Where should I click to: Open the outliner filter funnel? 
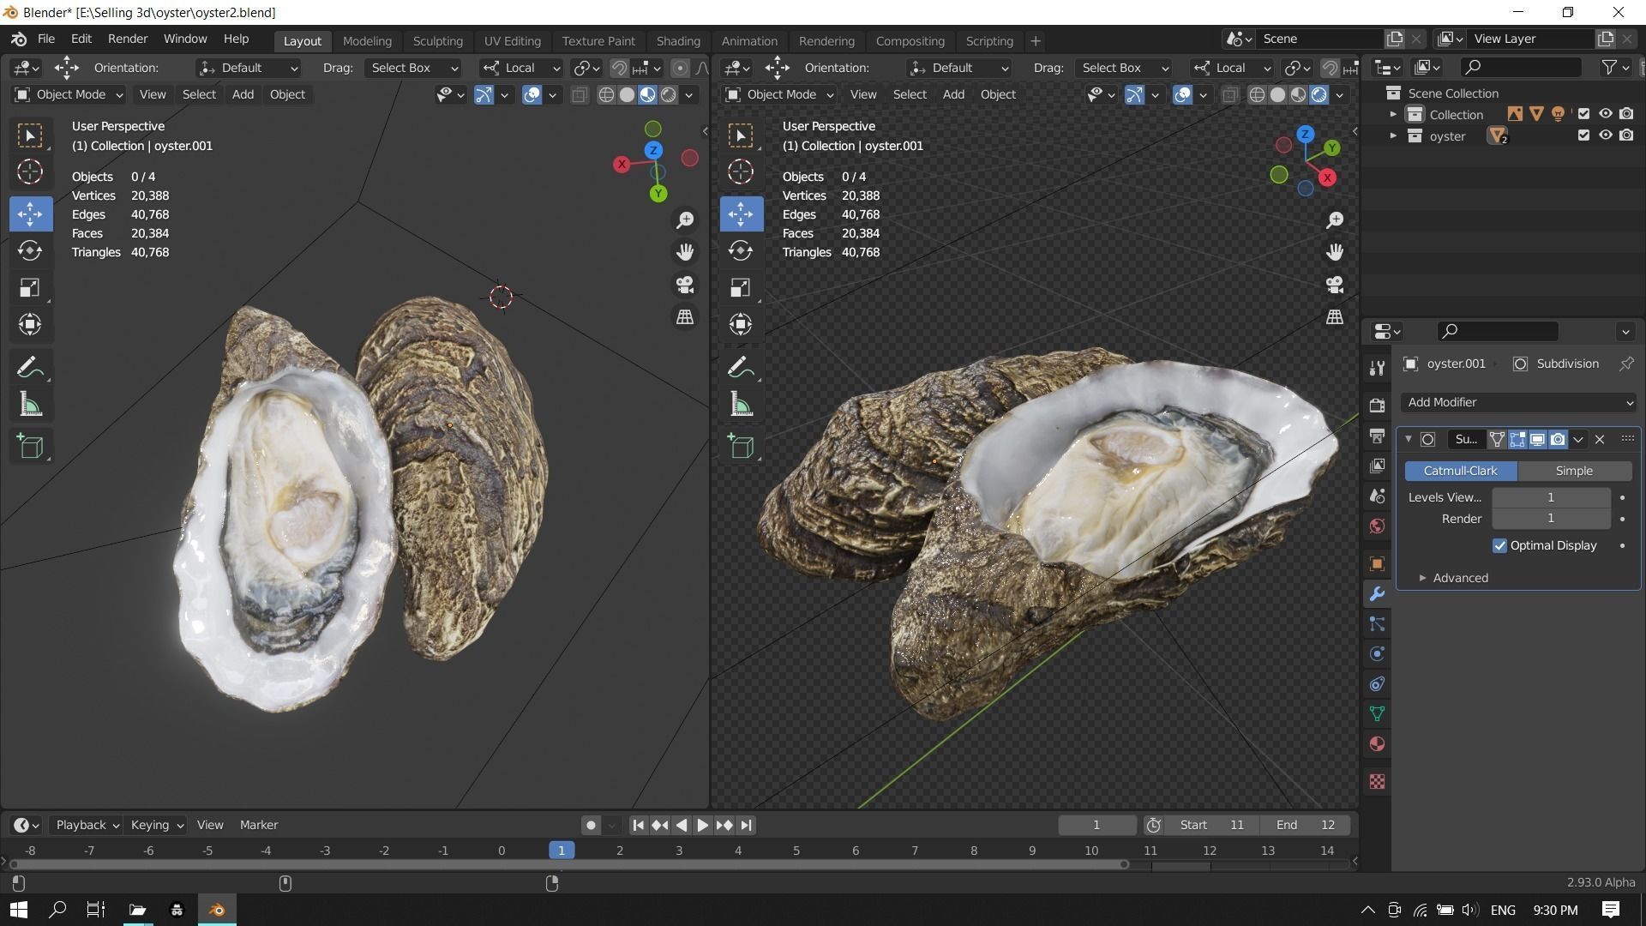point(1610,67)
